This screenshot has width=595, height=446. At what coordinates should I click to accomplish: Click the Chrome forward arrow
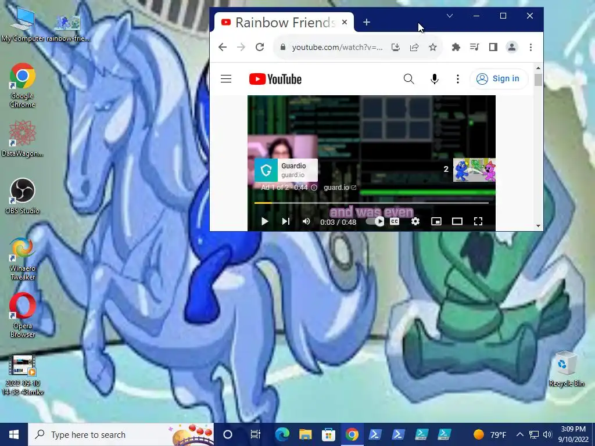click(241, 47)
